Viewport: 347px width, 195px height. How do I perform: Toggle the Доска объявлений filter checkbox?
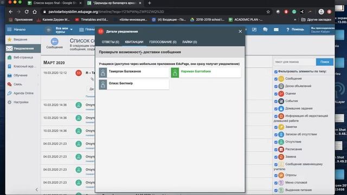(276, 87)
